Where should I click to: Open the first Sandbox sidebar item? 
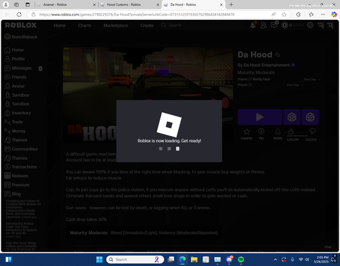pos(17,95)
